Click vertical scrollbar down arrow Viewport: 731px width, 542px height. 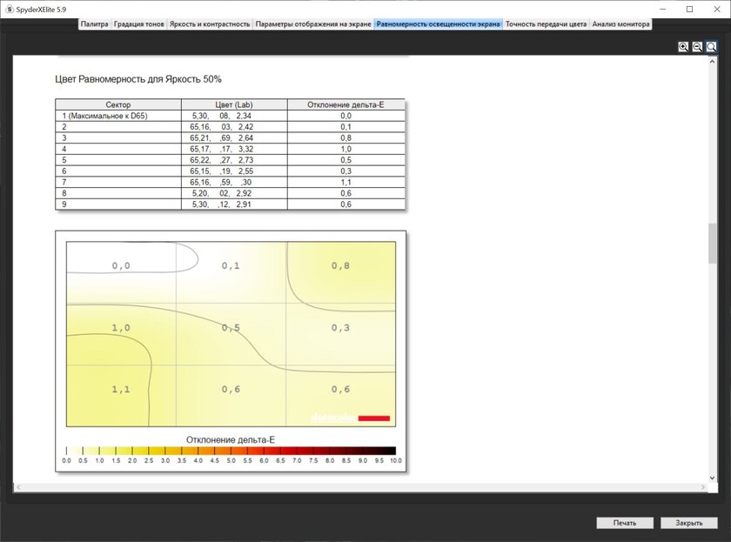712,478
